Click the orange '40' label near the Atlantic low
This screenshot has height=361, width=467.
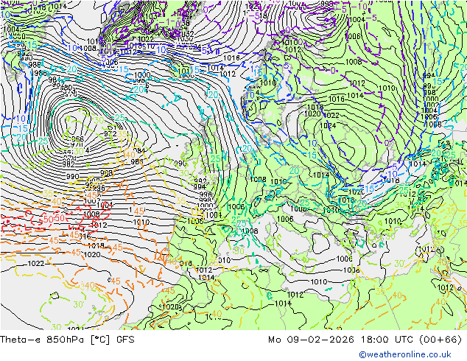pos(129,155)
